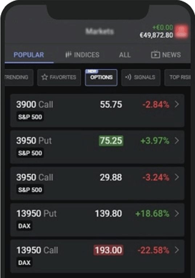
Task: Tap the News TV play icon
Action: tap(155, 55)
